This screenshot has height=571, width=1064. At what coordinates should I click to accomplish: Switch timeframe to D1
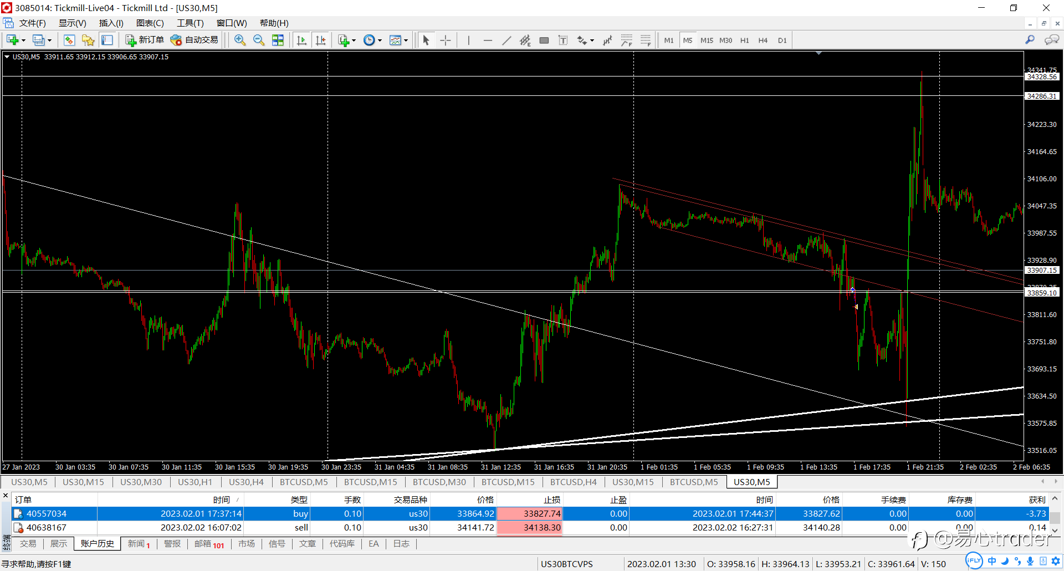[x=782, y=40]
